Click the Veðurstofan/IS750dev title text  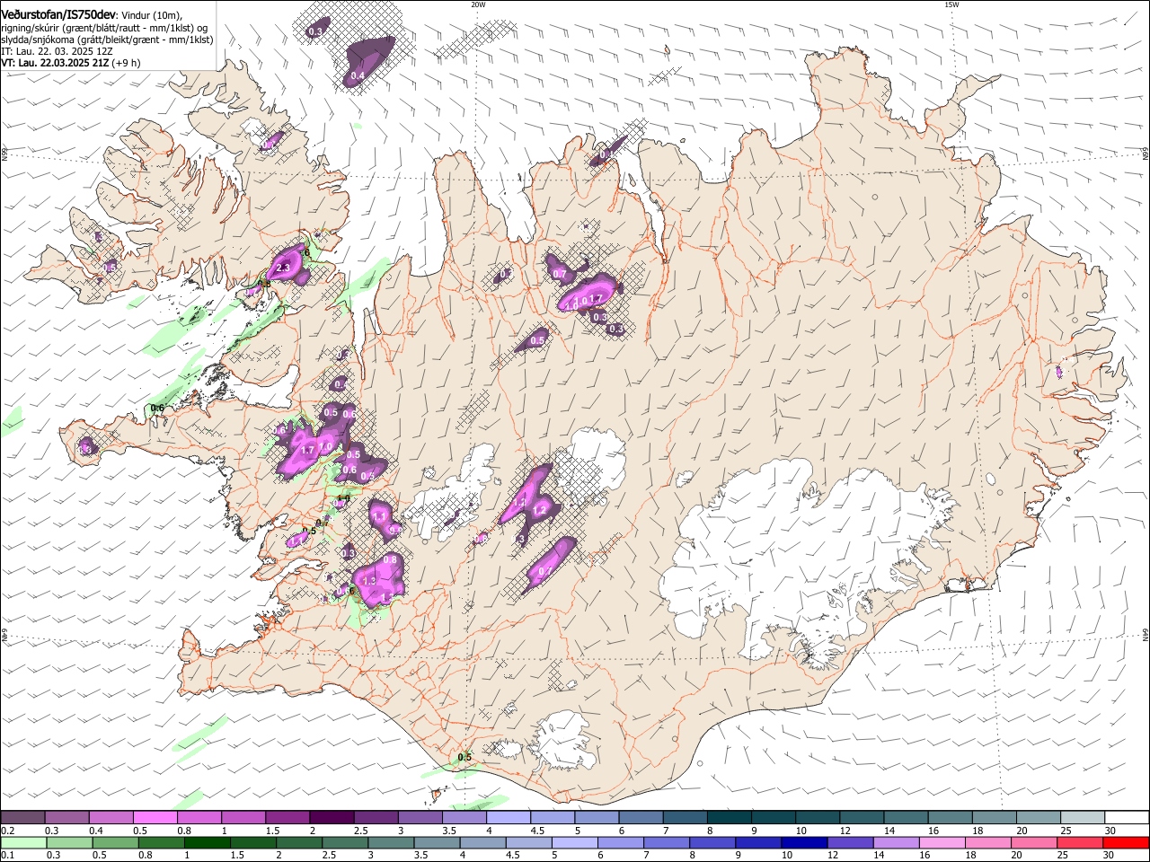[58, 14]
